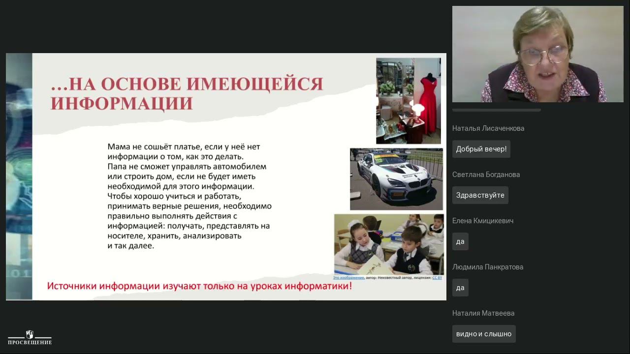Viewport: 630px width, 354px height.
Task: Click the 'да' message from Елена Кмицикевич
Action: click(460, 241)
